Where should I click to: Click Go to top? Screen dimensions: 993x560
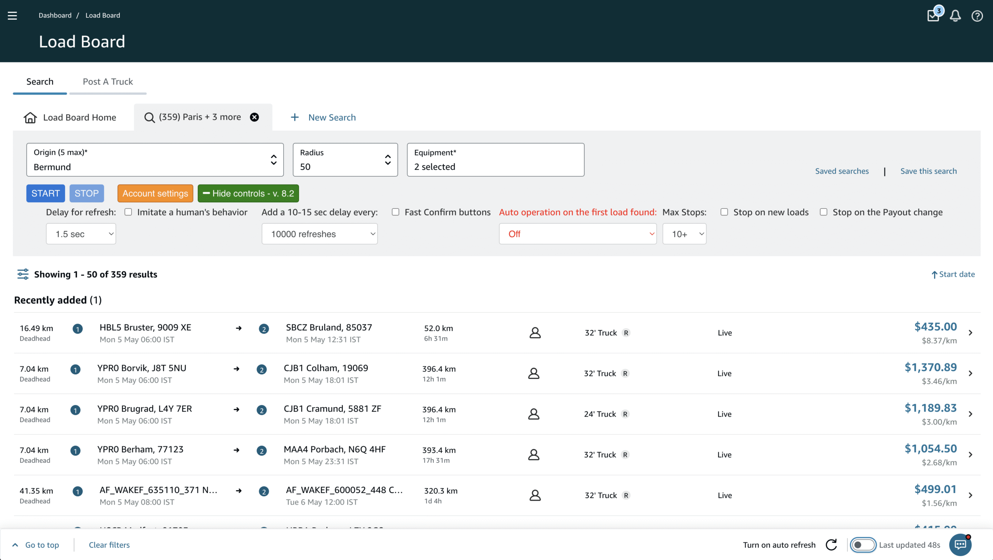(x=42, y=545)
